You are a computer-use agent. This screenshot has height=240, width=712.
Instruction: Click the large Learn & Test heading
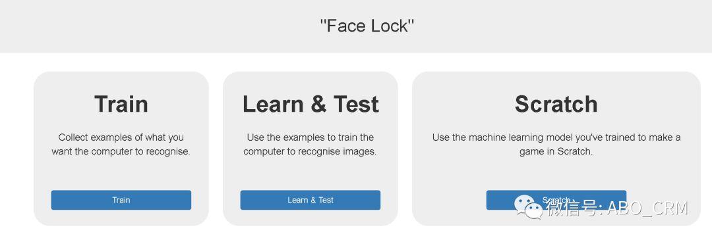pos(311,104)
